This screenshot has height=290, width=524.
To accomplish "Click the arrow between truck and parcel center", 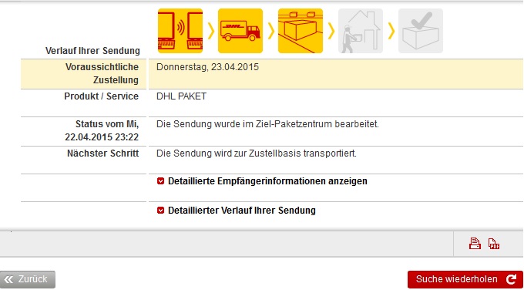I will pyautogui.click(x=271, y=32).
